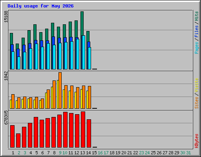Click the red 'KBytes' legend label
The image size is (201, 157).
click(197, 141)
